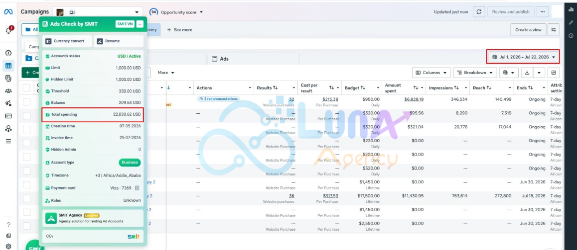
Task: Minimize the Ads Check by SMIT panel
Action: click(x=140, y=24)
